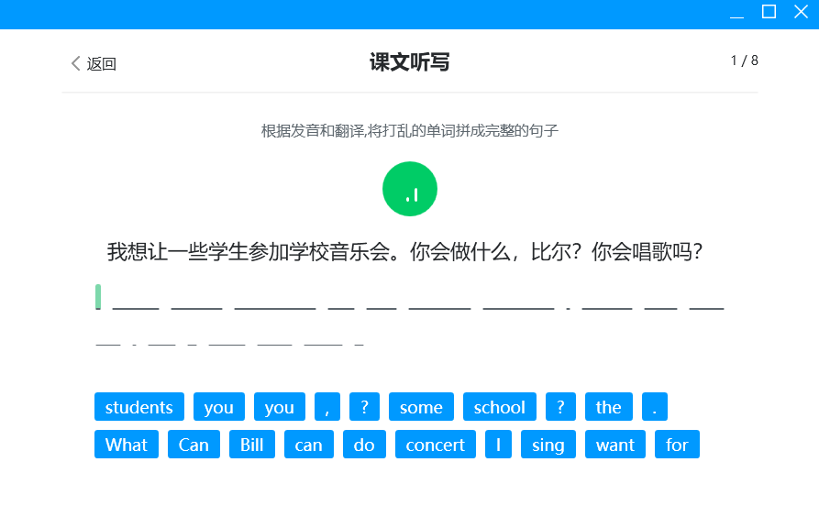The width and height of the screenshot is (819, 528).
Task: Tap the 'Bill' word tile
Action: [252, 445]
